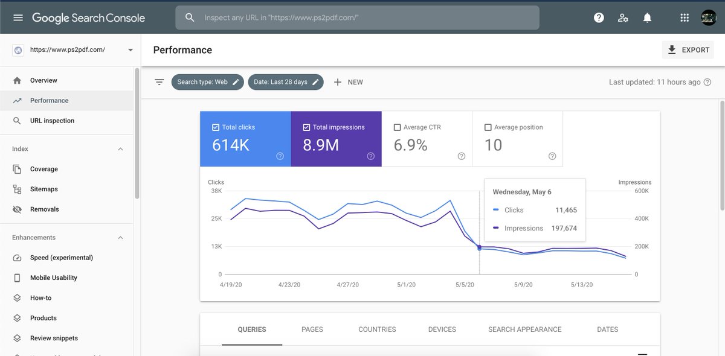Image resolution: width=725 pixels, height=356 pixels.
Task: Click the Removals crossed-eye icon
Action: click(18, 209)
